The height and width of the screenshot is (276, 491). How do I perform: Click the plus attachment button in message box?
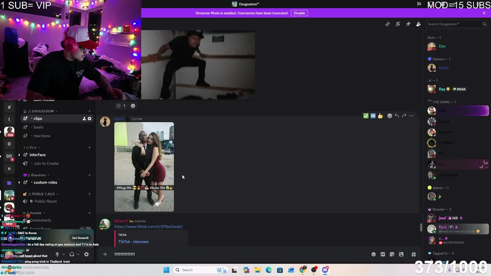coord(105,254)
